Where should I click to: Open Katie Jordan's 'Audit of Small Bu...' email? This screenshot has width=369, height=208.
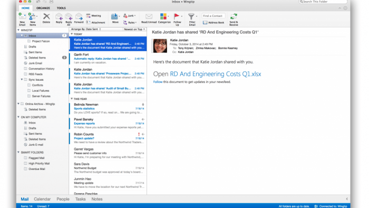108,88
